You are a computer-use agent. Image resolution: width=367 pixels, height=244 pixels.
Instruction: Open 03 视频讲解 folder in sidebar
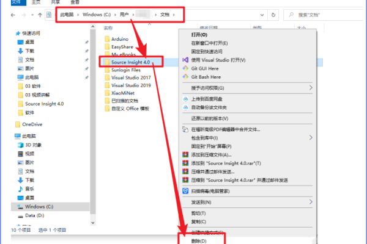click(x=37, y=95)
